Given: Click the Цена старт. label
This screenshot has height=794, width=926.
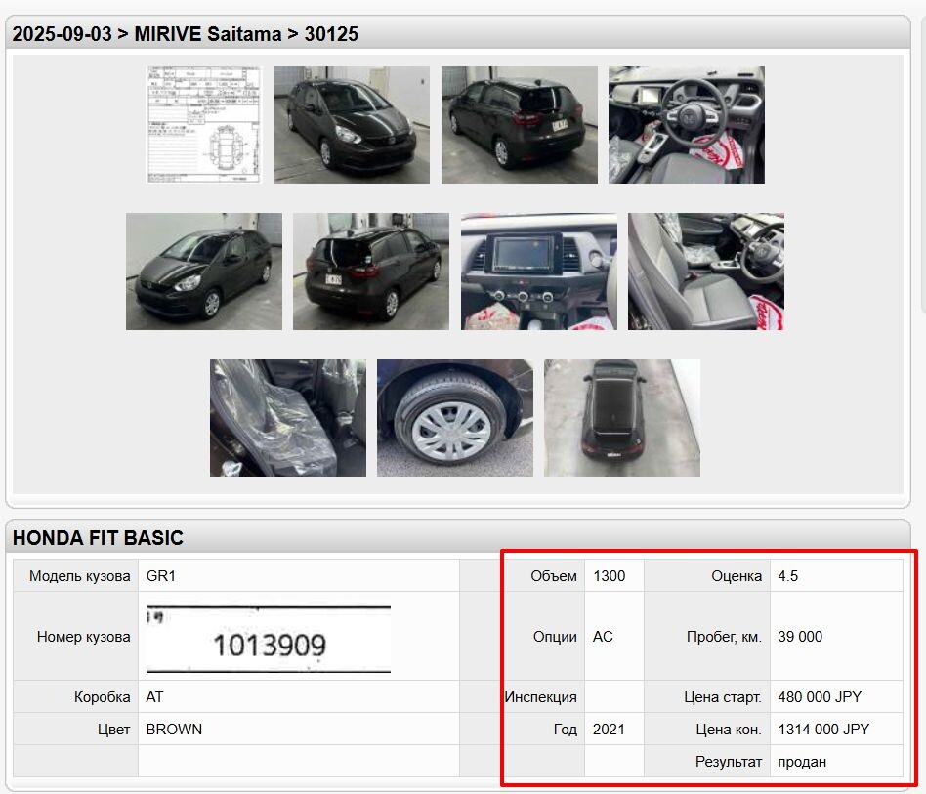Looking at the screenshot, I should pyautogui.click(x=723, y=697).
